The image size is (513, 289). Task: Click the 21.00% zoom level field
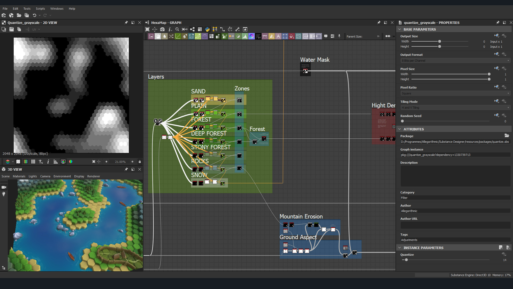(120, 161)
